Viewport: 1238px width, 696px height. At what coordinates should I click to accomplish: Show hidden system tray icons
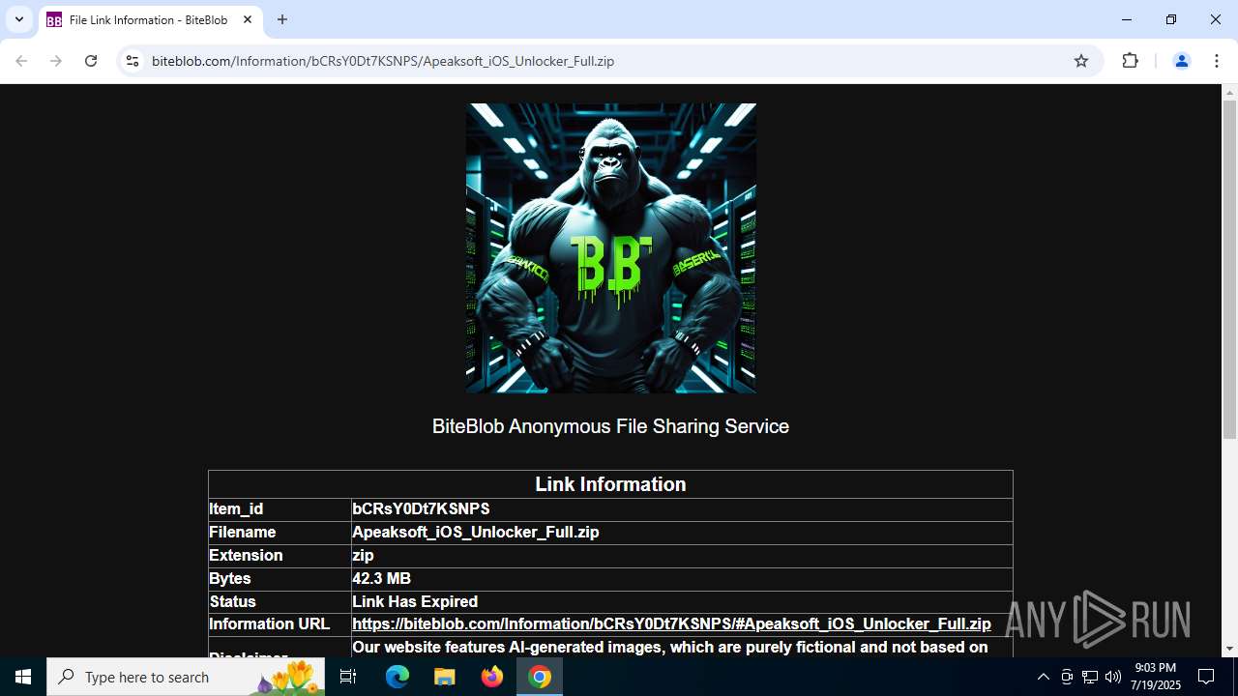coord(1043,677)
